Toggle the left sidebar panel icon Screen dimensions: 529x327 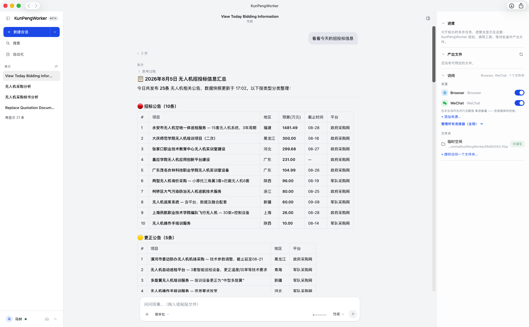tap(8, 18)
